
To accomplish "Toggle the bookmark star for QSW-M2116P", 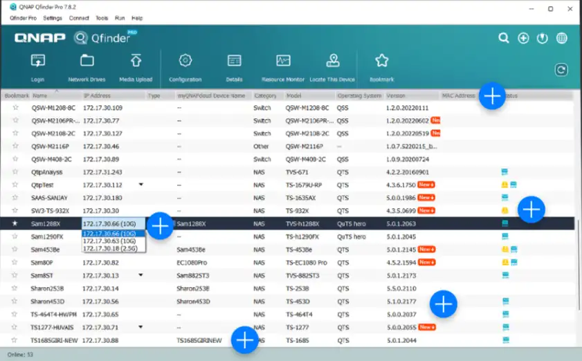I will pyautogui.click(x=15, y=146).
